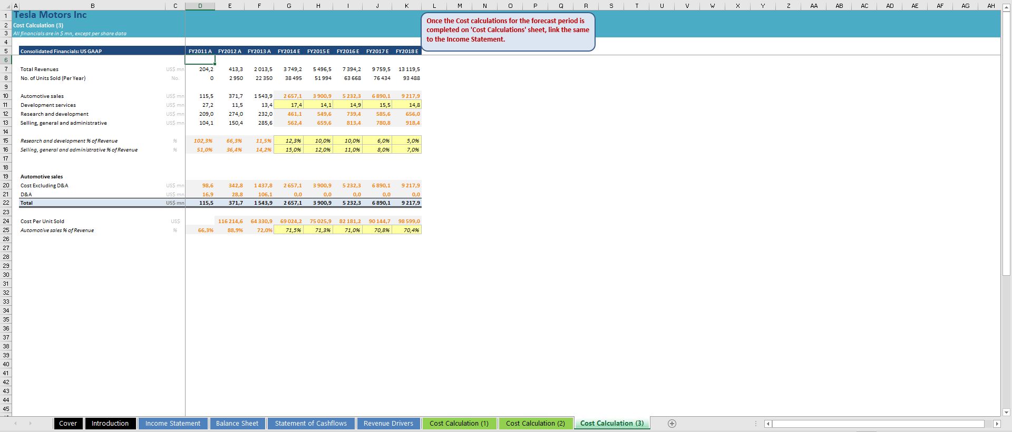Select Cost Excluding D&A value 98,6
The image size is (1012, 432).
(x=200, y=186)
